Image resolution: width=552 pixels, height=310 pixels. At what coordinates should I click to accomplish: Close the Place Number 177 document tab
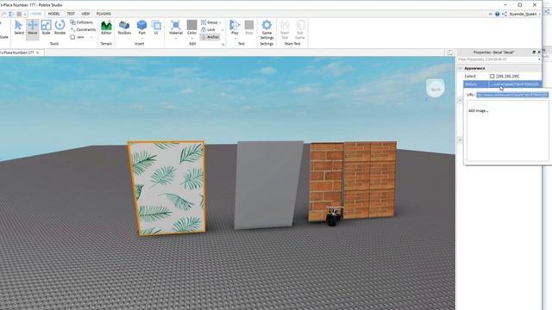[x=38, y=53]
